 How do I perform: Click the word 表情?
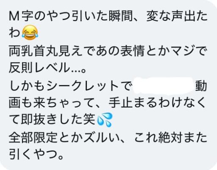point(132,51)
